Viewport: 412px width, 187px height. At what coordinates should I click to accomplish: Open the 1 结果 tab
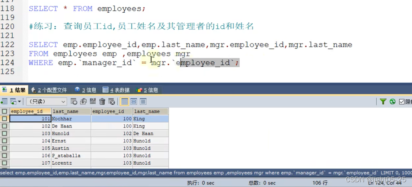[14, 90]
